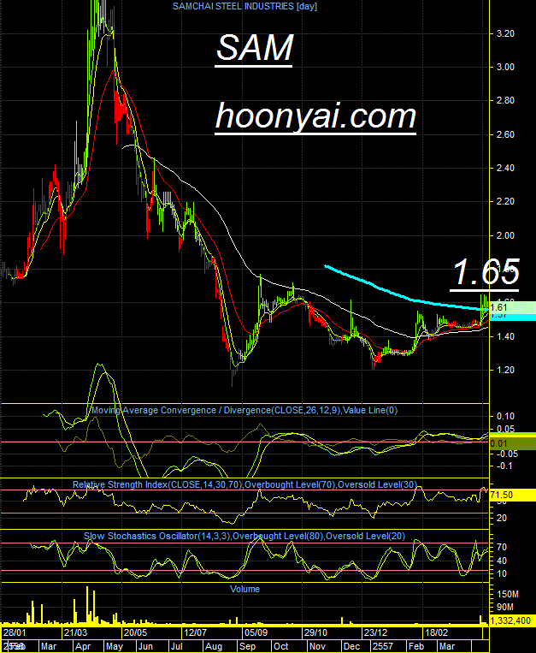The image size is (536, 653).
Task: Click the Oct month label
Action: tap(280, 647)
